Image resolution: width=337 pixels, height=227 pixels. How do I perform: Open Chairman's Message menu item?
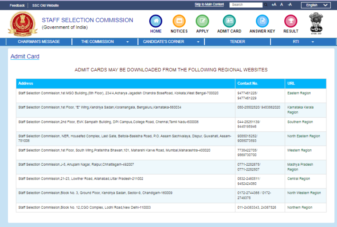(x=39, y=42)
